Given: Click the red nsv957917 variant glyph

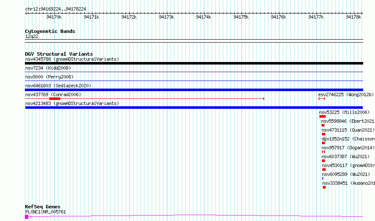Looking at the screenshot, I should point(323,152).
